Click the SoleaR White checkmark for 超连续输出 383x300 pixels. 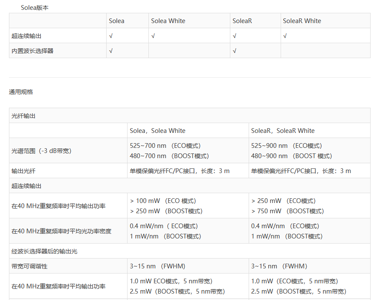[285, 36]
